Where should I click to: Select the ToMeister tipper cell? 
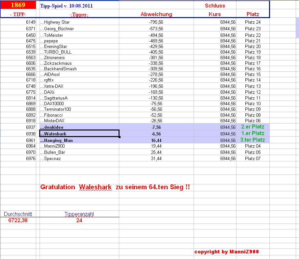79,35
